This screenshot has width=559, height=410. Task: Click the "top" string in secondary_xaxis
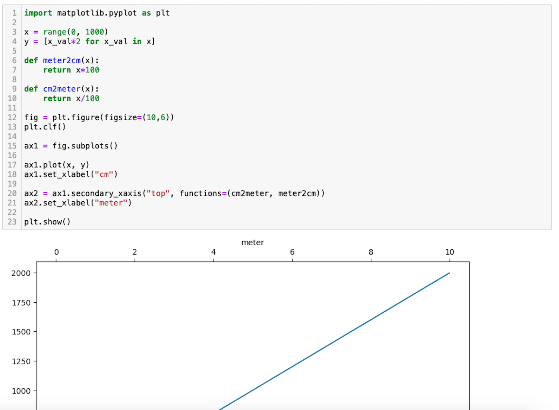click(158, 193)
